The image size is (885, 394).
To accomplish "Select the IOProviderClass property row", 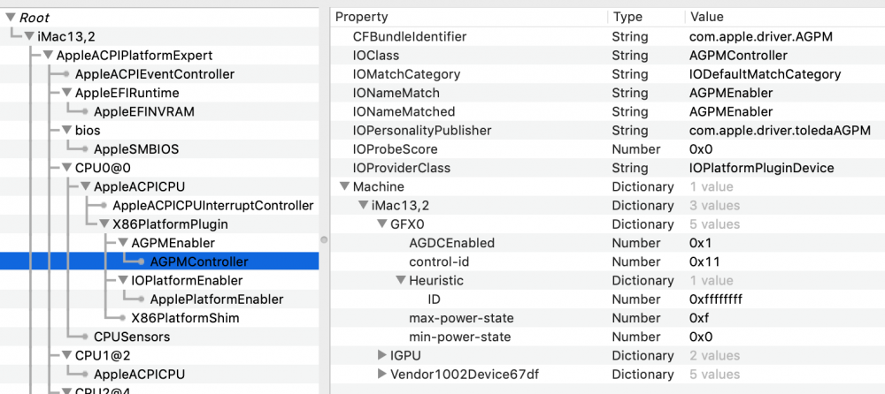I will 607,168.
